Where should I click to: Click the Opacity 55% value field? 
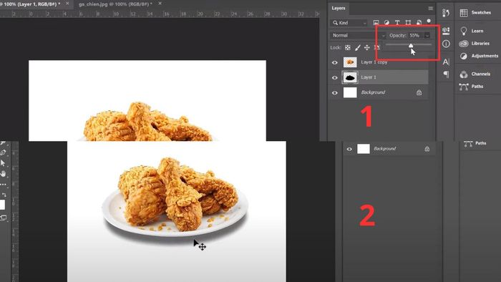pyautogui.click(x=414, y=36)
